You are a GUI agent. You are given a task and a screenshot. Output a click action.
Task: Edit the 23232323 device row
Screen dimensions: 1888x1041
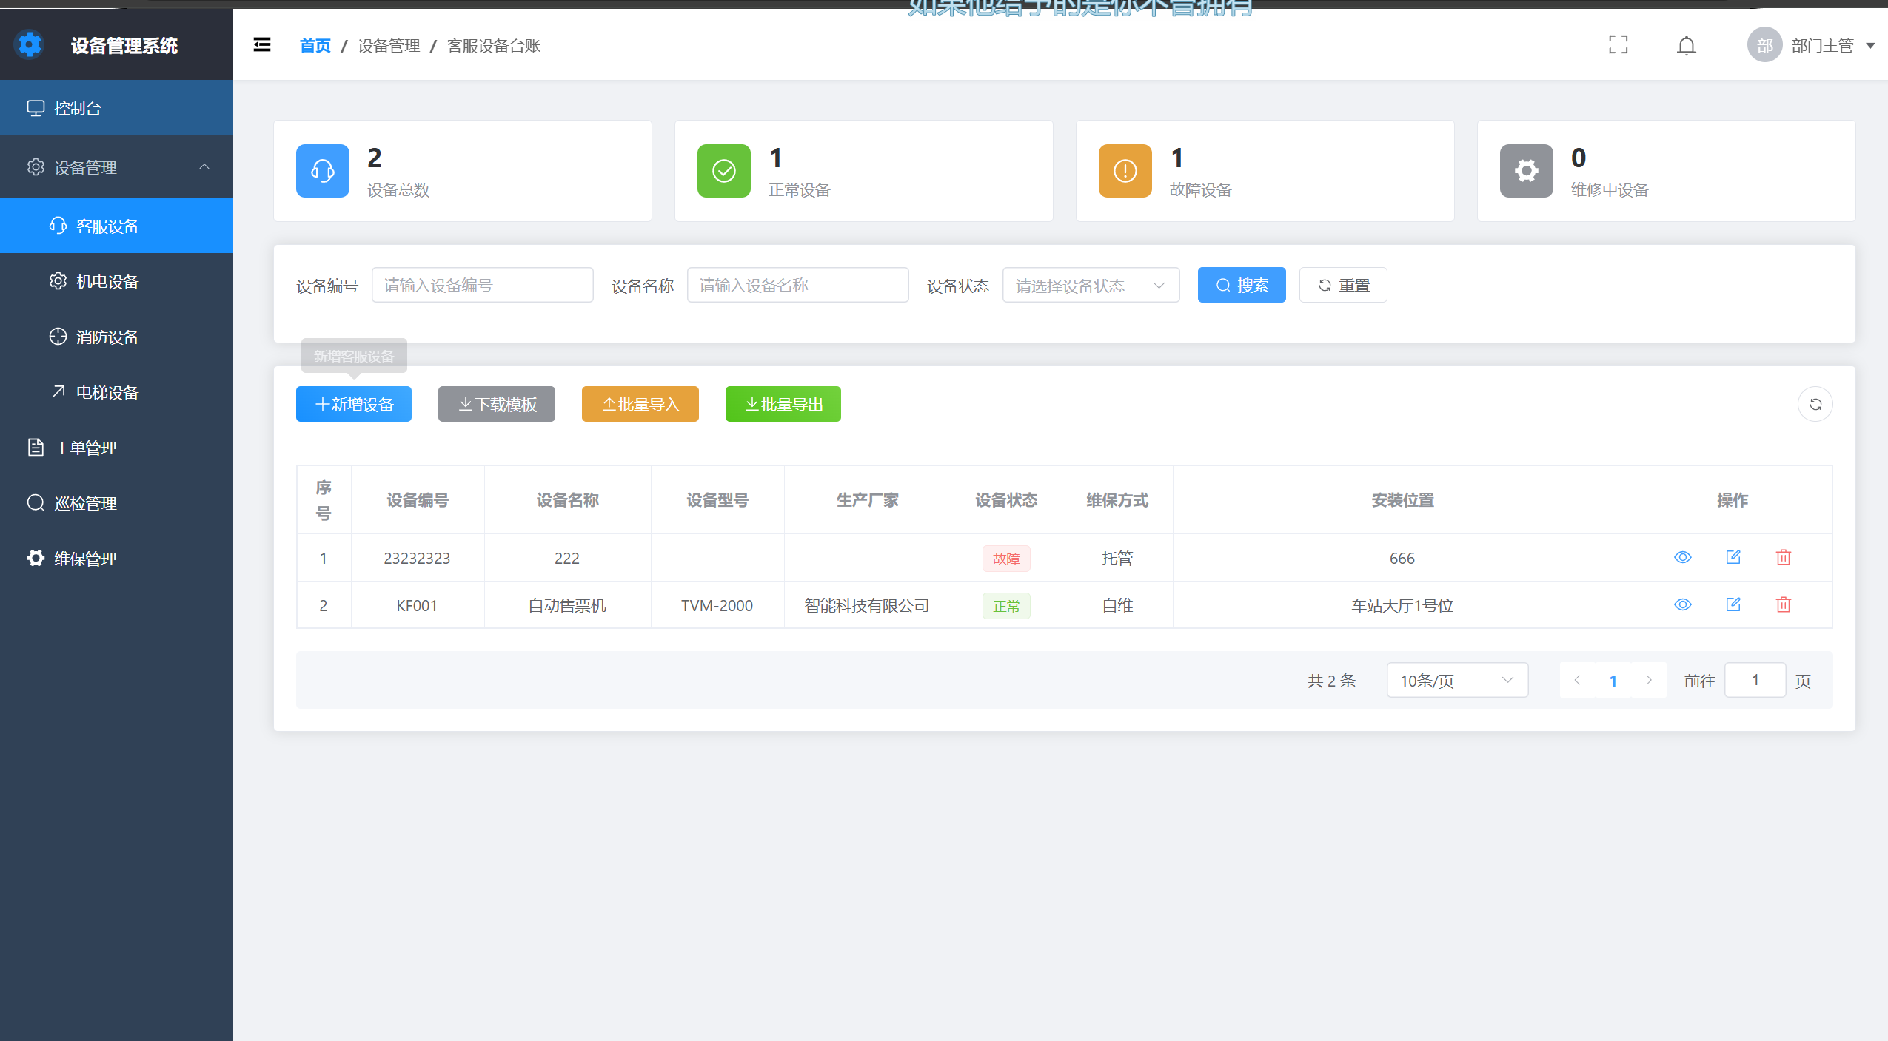(x=1733, y=557)
